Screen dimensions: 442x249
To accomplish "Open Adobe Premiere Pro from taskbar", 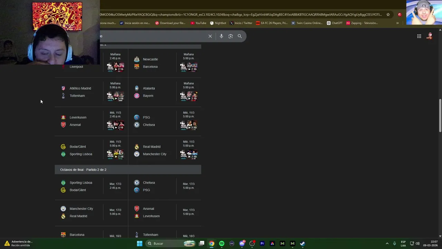I will 262,243.
